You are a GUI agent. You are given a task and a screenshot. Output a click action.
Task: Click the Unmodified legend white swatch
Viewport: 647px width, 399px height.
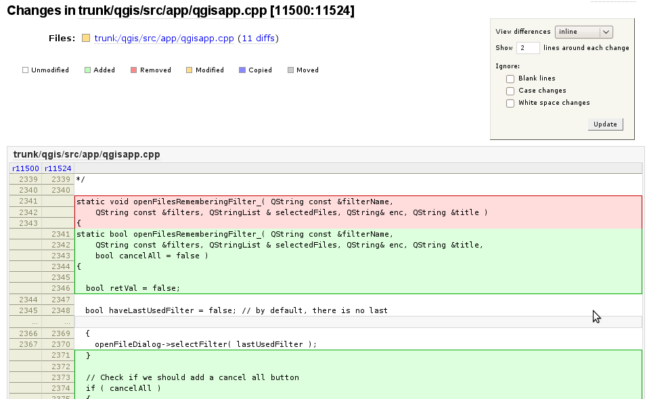pos(25,70)
